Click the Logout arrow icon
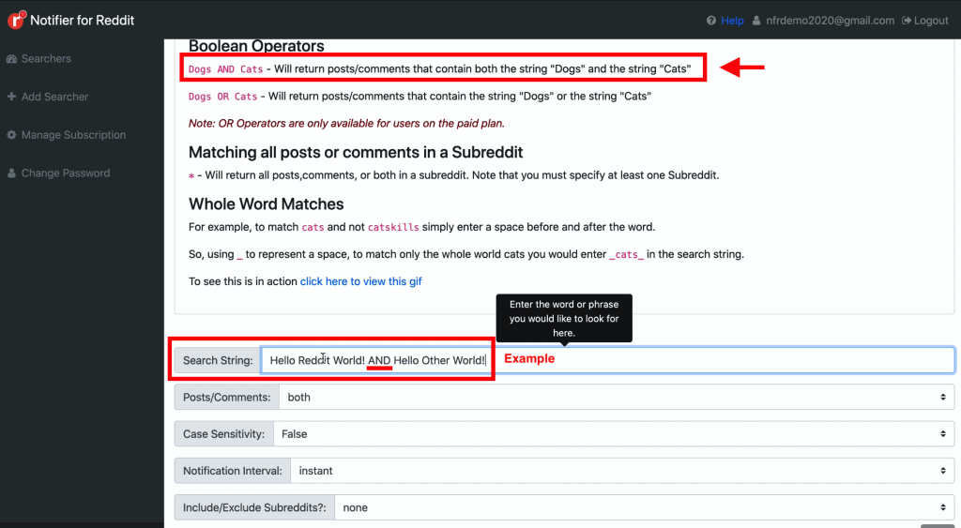The image size is (961, 528). coord(907,21)
